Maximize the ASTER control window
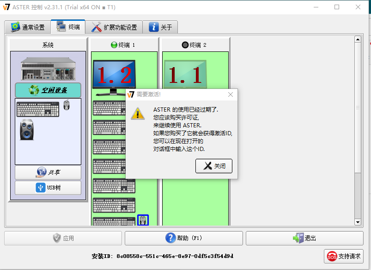 337,7
